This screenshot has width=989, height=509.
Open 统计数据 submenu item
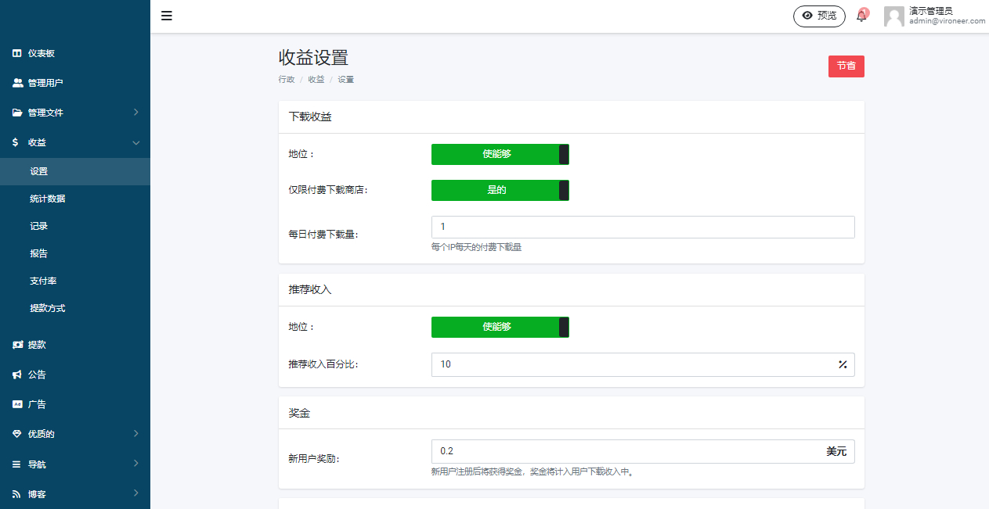(x=47, y=199)
